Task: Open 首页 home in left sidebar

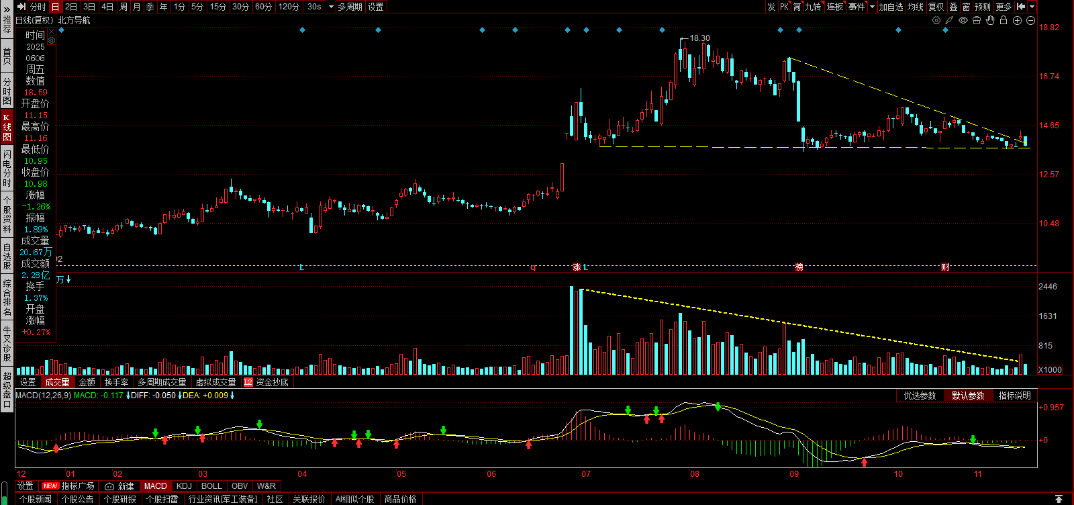Action: (7, 55)
